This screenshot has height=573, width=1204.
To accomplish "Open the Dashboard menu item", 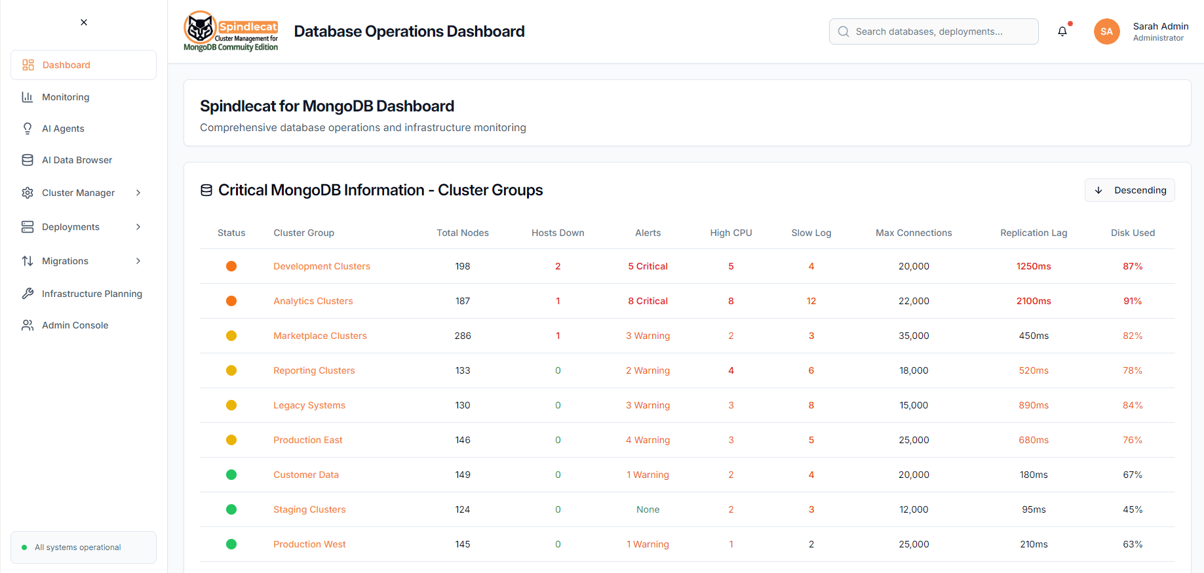I will (83, 65).
